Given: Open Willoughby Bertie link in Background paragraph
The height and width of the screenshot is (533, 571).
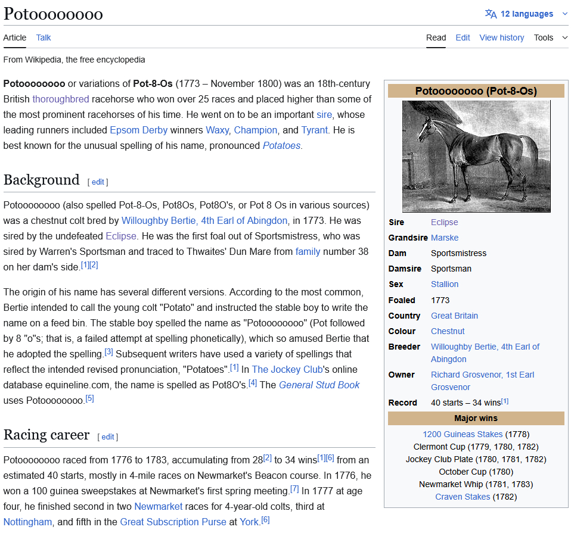Looking at the screenshot, I should 204,220.
